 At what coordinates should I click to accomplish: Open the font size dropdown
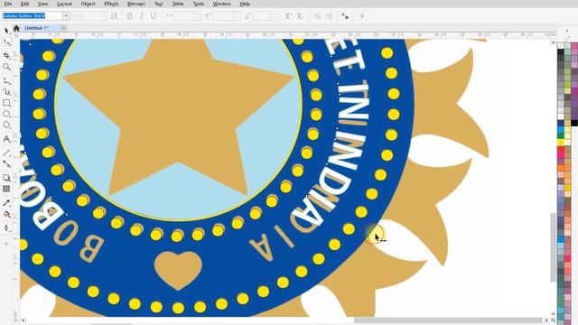point(104,16)
